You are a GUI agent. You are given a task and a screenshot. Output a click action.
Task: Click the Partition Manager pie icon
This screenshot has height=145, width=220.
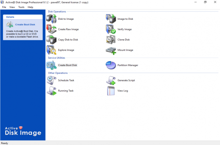click(x=111, y=65)
